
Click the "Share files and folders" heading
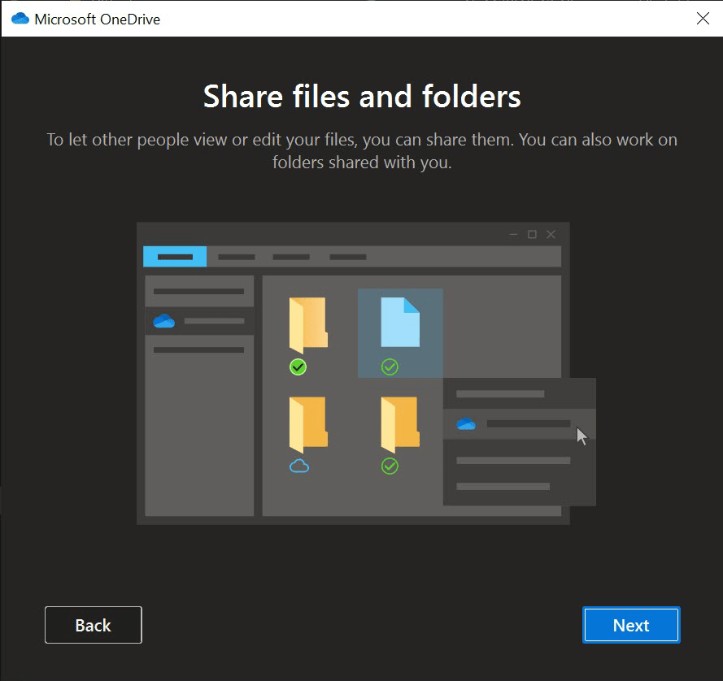(x=362, y=96)
